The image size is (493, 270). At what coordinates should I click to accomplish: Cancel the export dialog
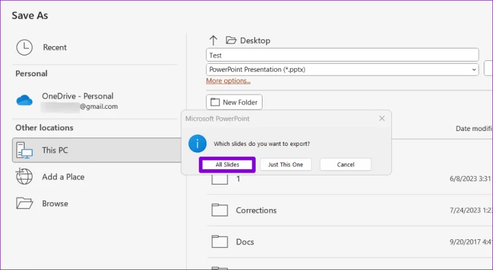[346, 164]
